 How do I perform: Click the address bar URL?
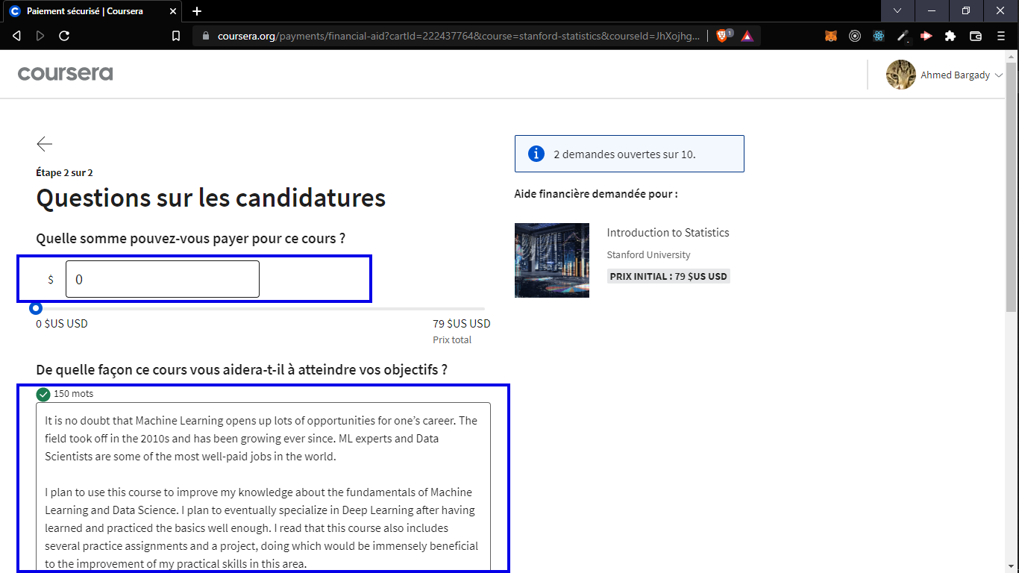coord(459,36)
